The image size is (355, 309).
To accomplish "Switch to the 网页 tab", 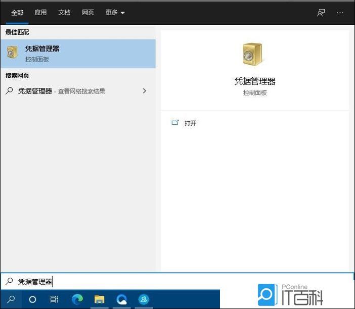I will (x=88, y=13).
